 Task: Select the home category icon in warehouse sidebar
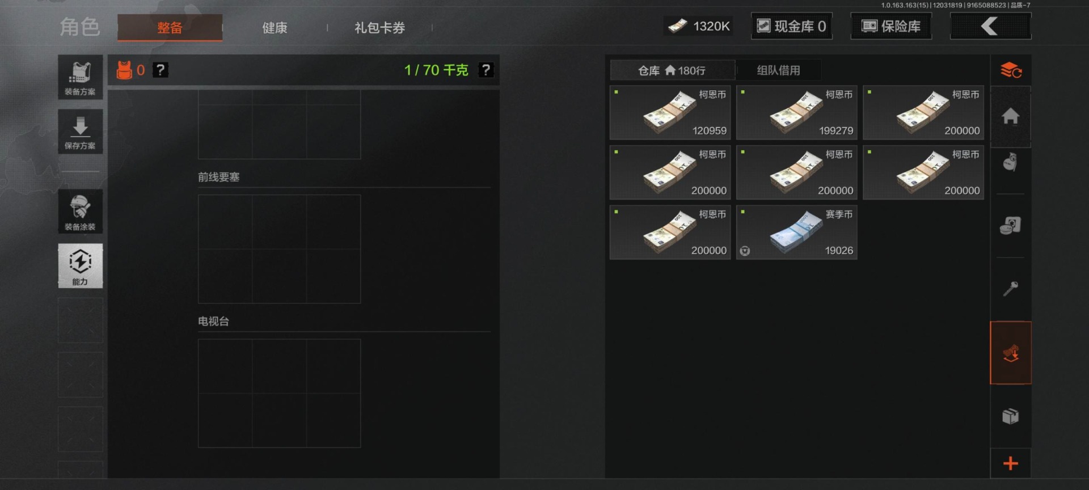coord(1010,116)
